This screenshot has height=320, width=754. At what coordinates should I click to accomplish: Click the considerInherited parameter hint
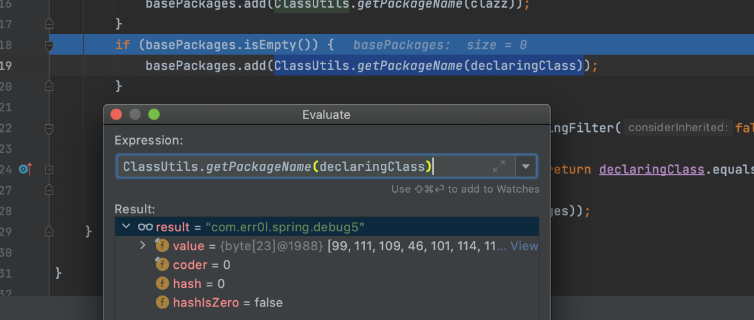tap(678, 128)
